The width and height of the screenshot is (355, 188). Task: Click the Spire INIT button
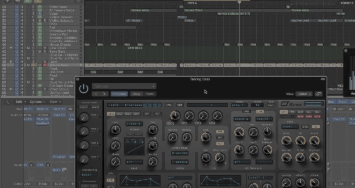pyautogui.click(x=179, y=105)
